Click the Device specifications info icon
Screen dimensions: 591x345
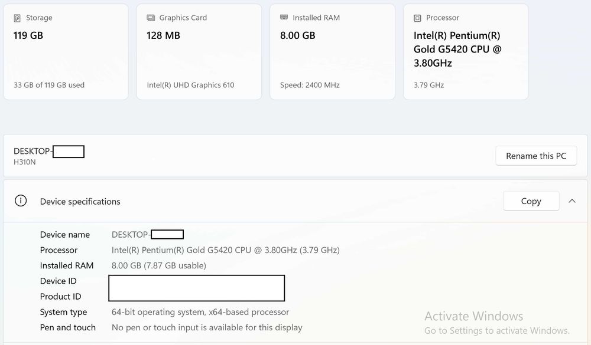(x=21, y=201)
